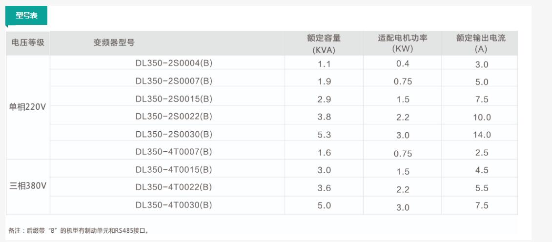552x242 pixels.
Task: Click the 额定输出电流 (A) header
Action: click(481, 43)
